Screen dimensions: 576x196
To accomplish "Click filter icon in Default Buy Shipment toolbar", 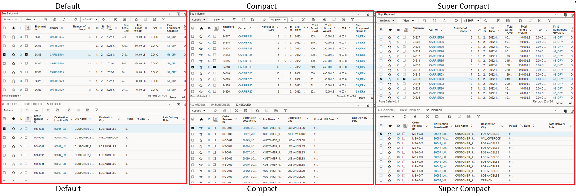I will coord(164,19).
